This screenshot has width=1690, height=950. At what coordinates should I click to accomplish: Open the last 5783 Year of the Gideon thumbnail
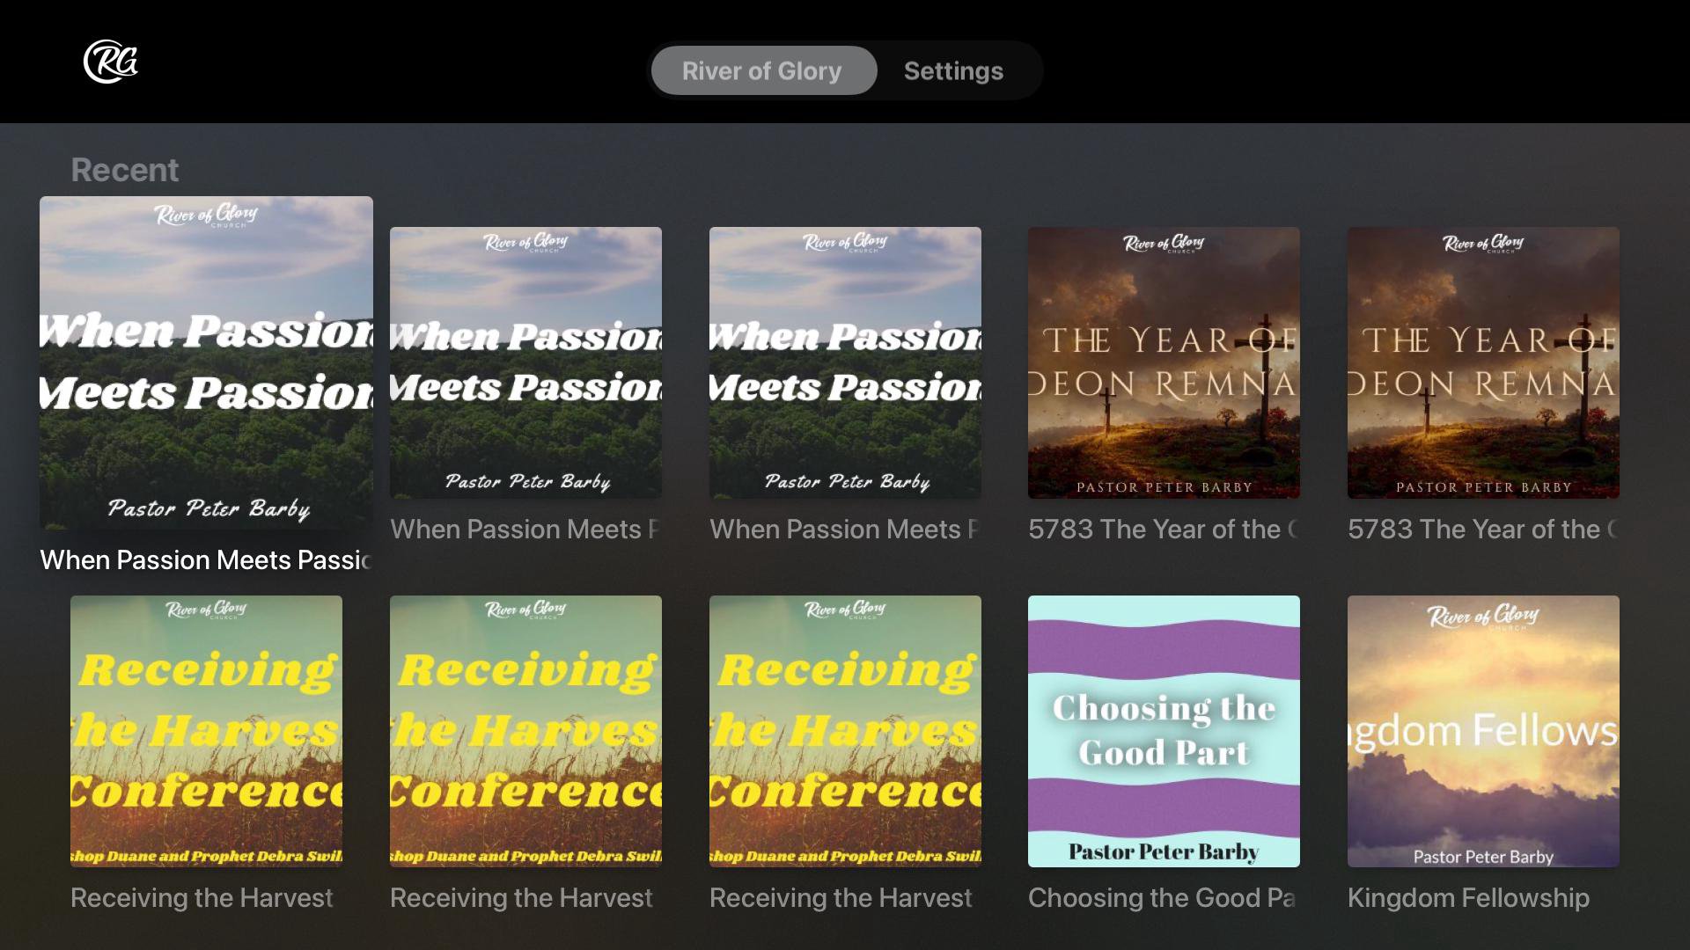pos(1483,362)
